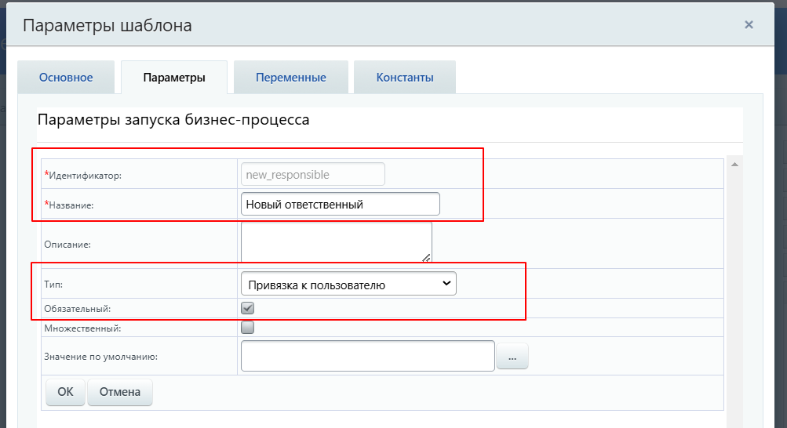The height and width of the screenshot is (428, 787).
Task: Go to the Константы tab
Action: [405, 78]
